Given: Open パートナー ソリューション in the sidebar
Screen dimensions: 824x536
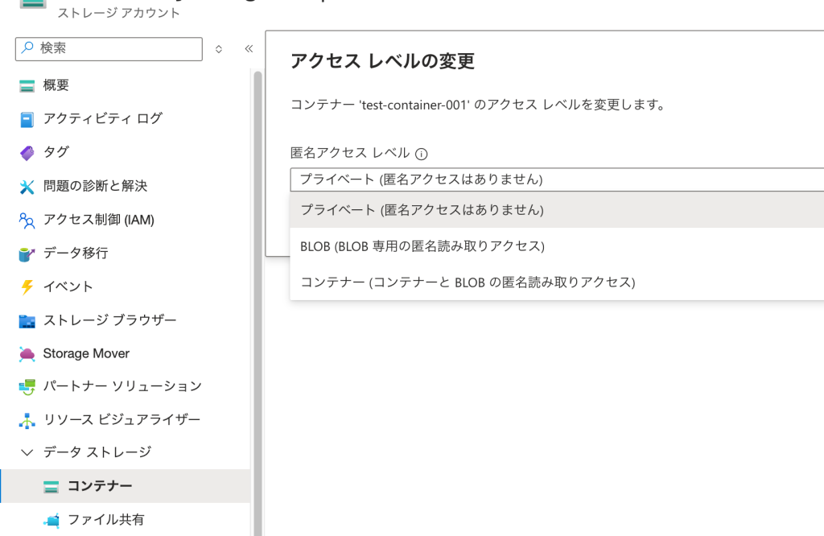Looking at the screenshot, I should pos(122,386).
